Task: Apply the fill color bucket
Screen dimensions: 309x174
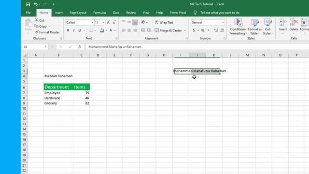Action: click(x=102, y=30)
